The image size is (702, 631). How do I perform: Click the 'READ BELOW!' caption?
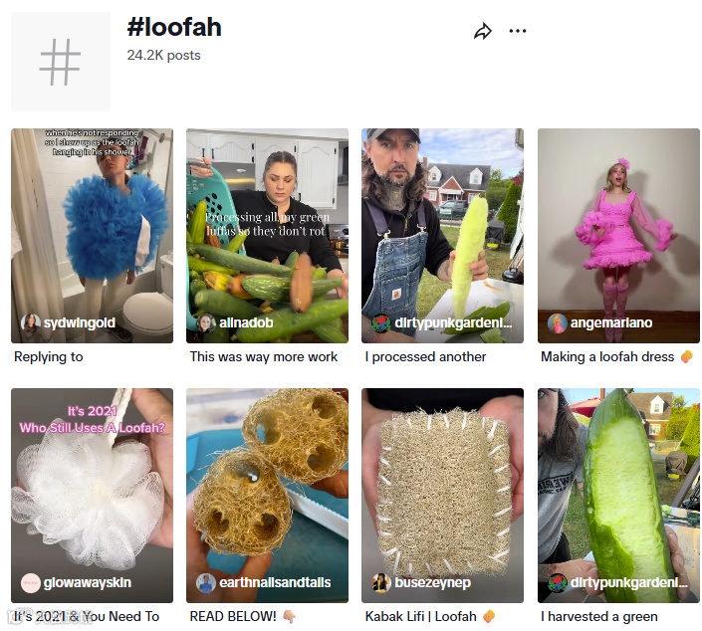coord(233,616)
